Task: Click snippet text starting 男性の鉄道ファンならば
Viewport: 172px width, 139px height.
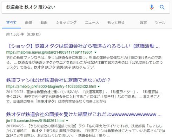Action: (84, 62)
